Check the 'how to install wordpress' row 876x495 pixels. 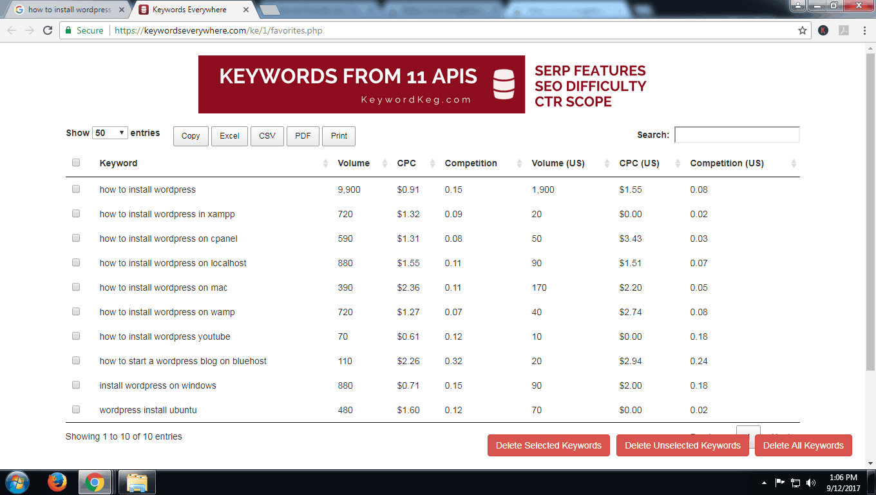76,189
